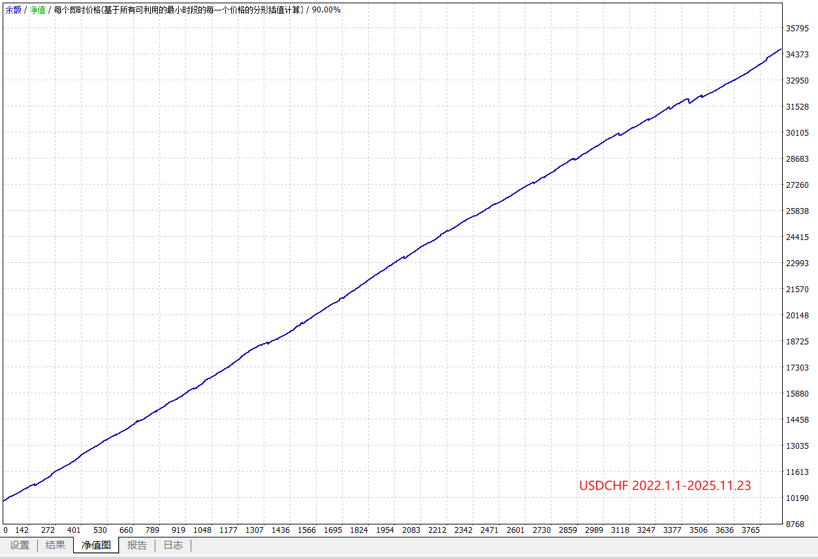Click the 10190 value on the price axis
Viewport: 818px width, 559px height.
[797, 498]
